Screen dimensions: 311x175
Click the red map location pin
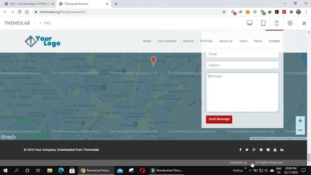[154, 61]
